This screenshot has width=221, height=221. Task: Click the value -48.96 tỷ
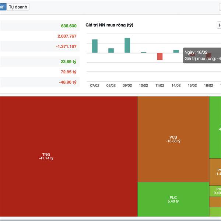[68, 82]
